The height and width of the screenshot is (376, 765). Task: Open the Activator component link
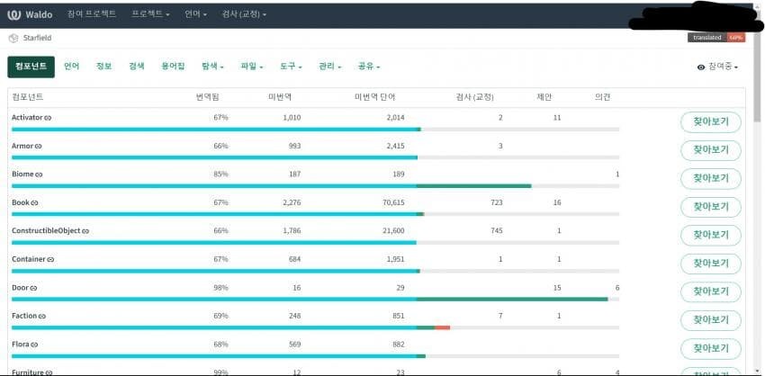click(27, 118)
